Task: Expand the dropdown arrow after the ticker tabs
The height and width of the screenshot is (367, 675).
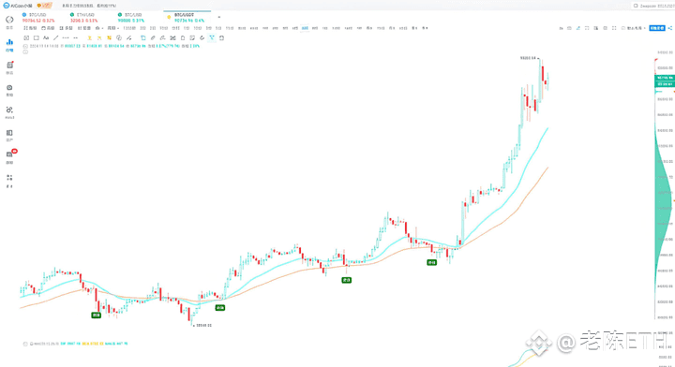Action: (x=219, y=17)
